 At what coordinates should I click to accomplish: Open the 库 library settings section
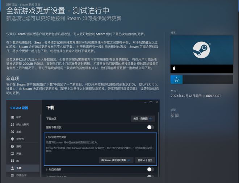click(x=23, y=161)
